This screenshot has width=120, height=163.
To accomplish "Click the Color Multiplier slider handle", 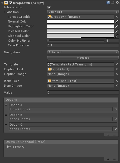I will (48, 41).
